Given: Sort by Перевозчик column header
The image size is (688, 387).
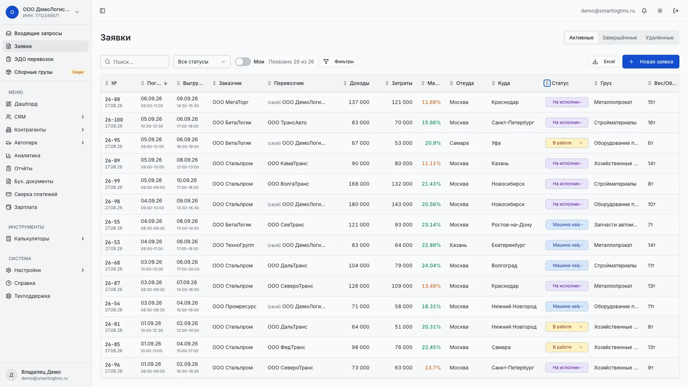Looking at the screenshot, I should pos(289,83).
